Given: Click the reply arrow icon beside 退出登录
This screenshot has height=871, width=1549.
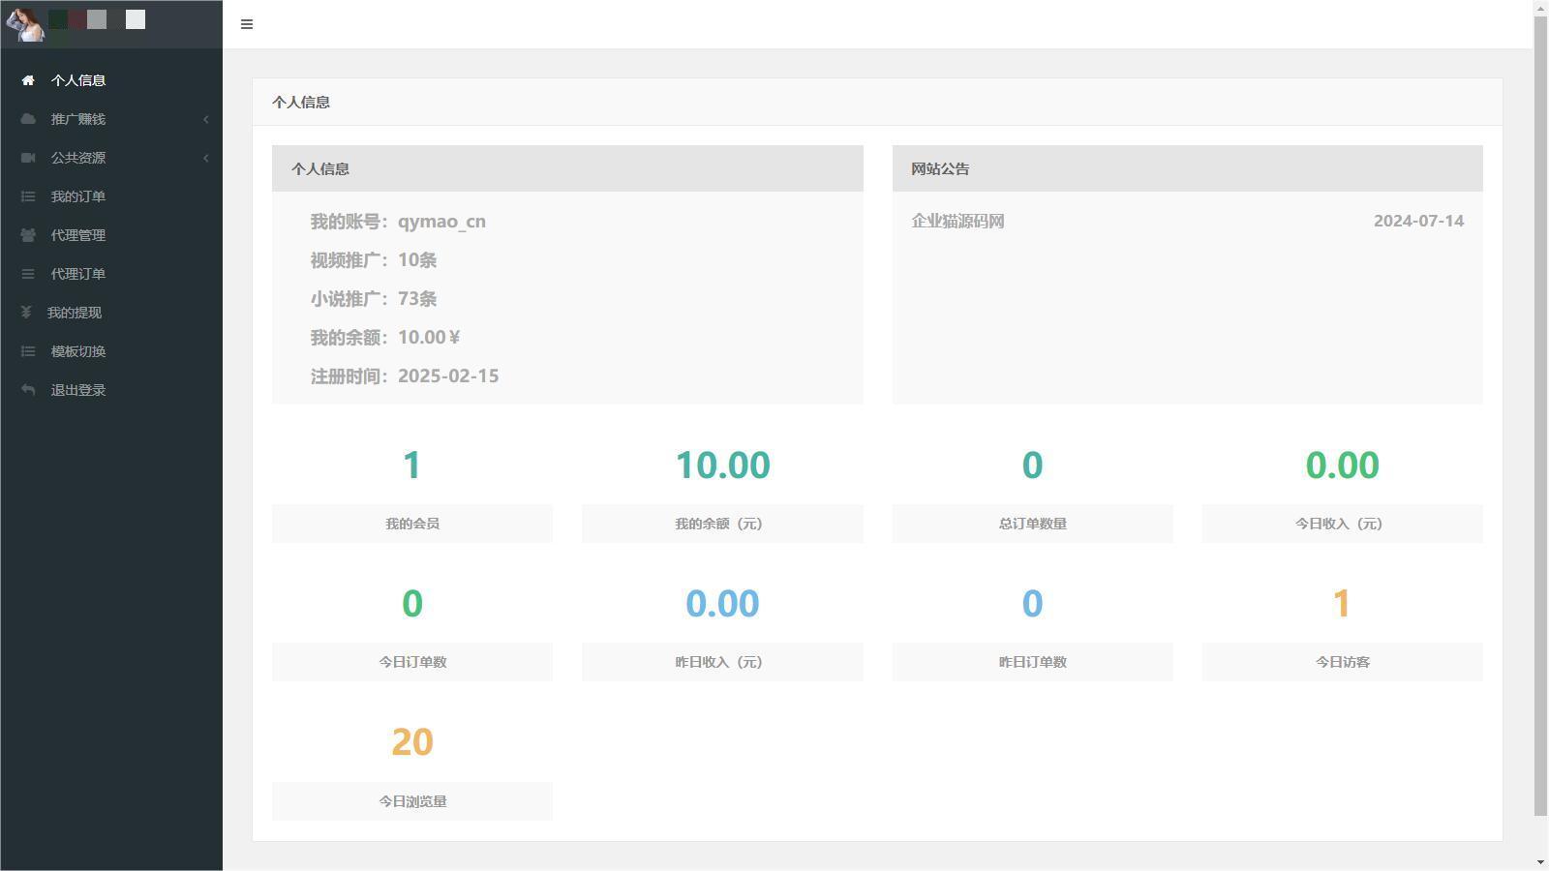Looking at the screenshot, I should 28,390.
